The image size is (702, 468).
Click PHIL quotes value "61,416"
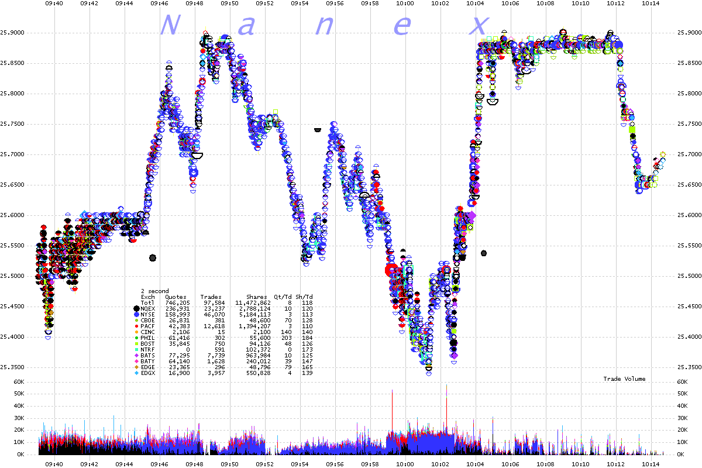pos(180,338)
